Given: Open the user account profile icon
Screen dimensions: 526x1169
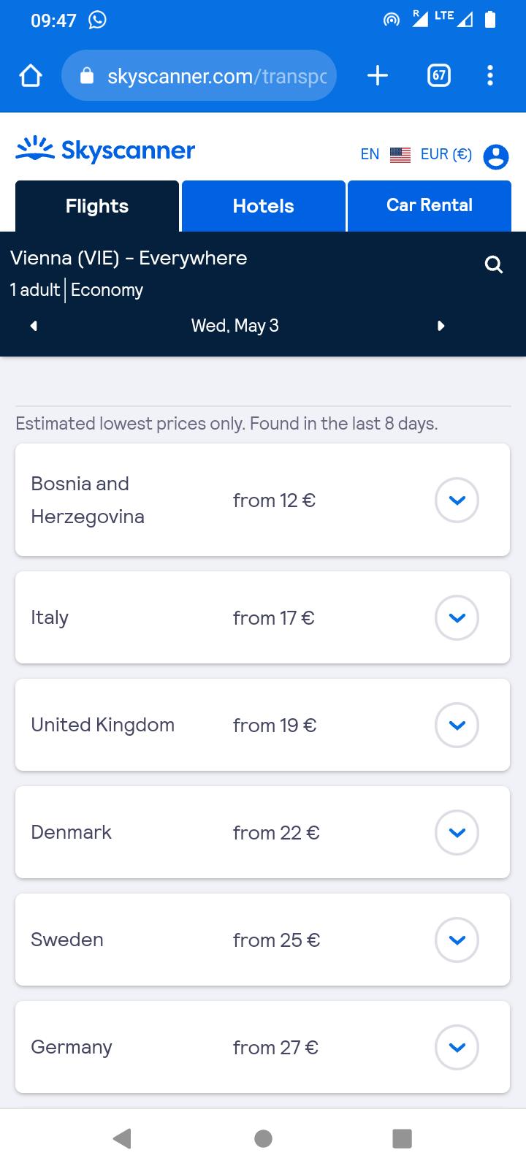Looking at the screenshot, I should click(496, 156).
